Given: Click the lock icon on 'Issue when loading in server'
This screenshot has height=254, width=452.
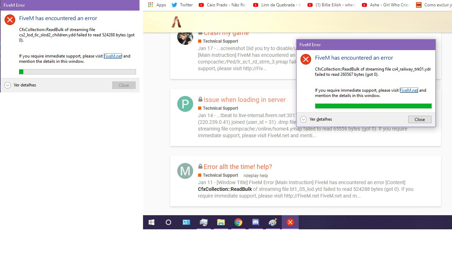Looking at the screenshot, I should [200, 99].
